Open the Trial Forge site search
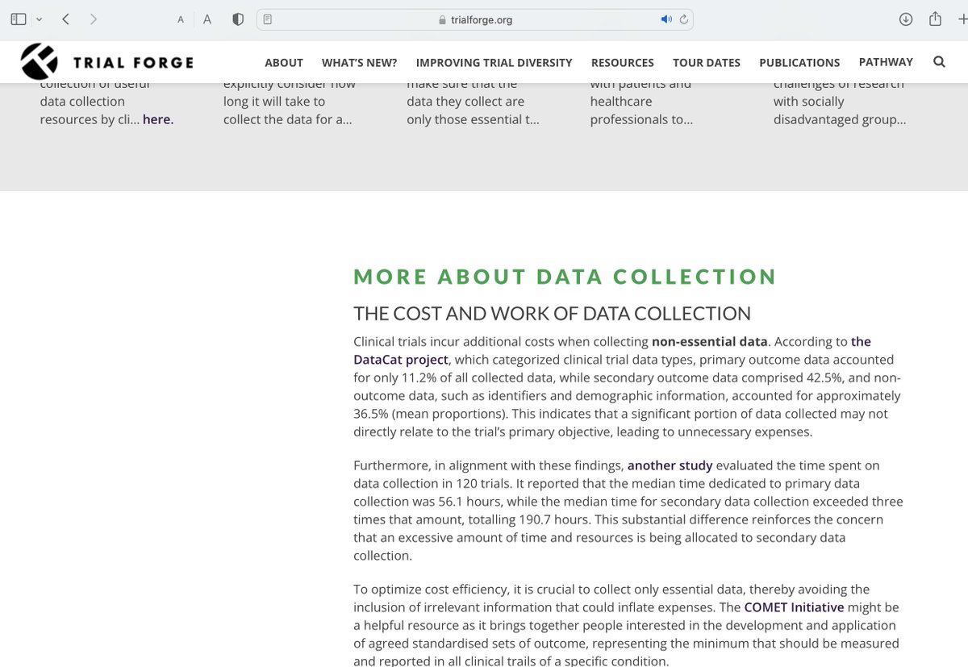 [939, 61]
